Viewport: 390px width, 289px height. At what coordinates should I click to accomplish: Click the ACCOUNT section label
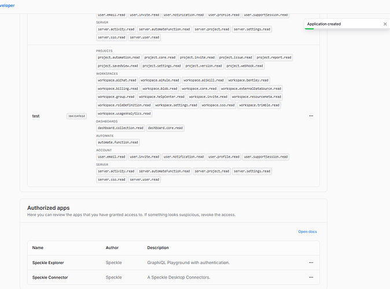[x=104, y=151]
